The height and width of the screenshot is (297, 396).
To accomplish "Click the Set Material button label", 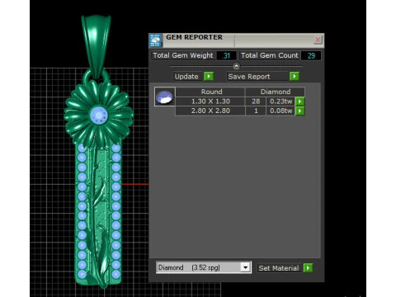I will (279, 268).
